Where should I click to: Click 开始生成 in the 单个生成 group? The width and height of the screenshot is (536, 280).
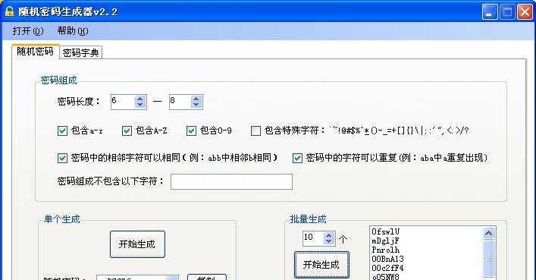pos(137,244)
